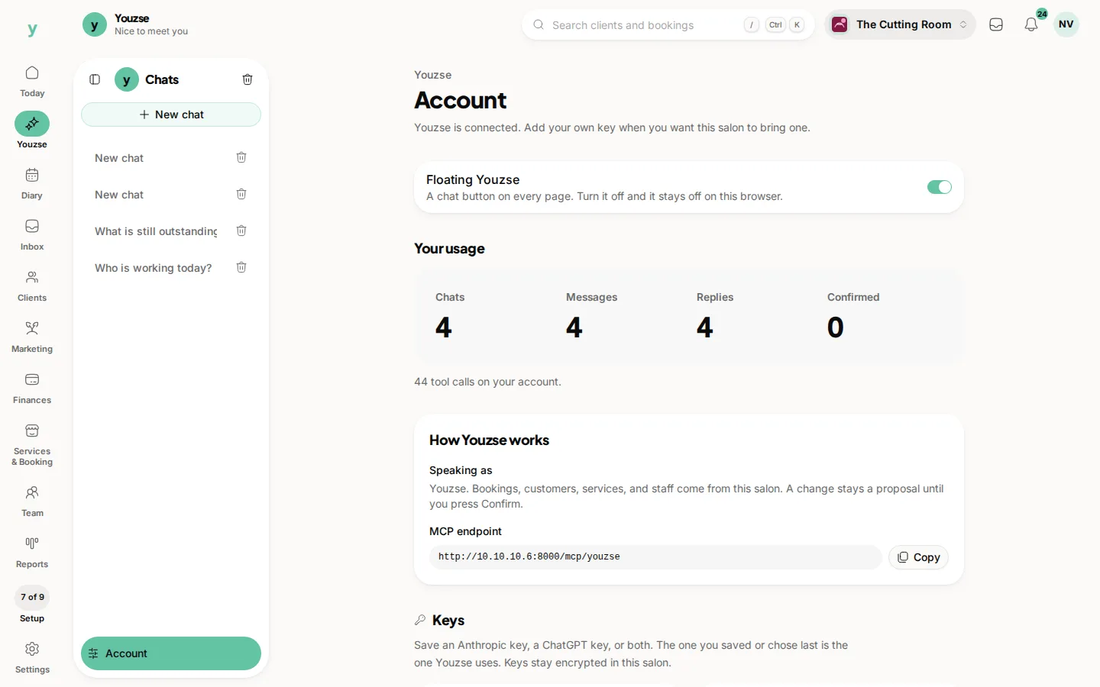Open the Finances section

32,389
